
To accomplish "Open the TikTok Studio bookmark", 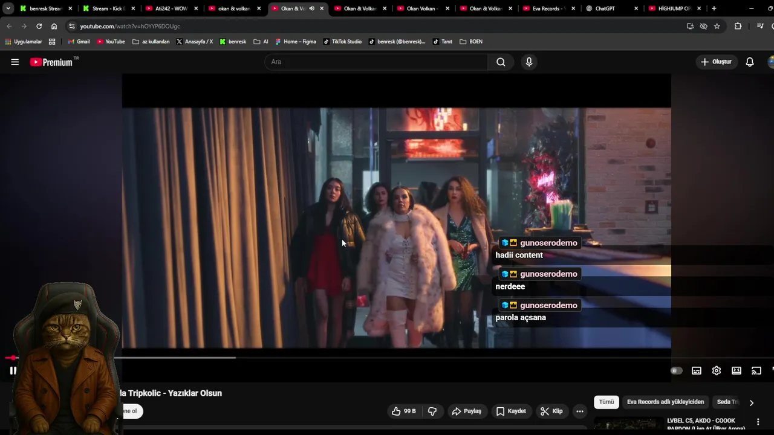I will click(342, 42).
